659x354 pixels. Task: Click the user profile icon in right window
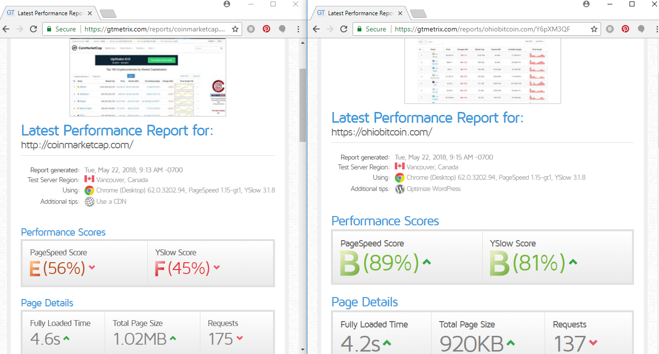(586, 4)
